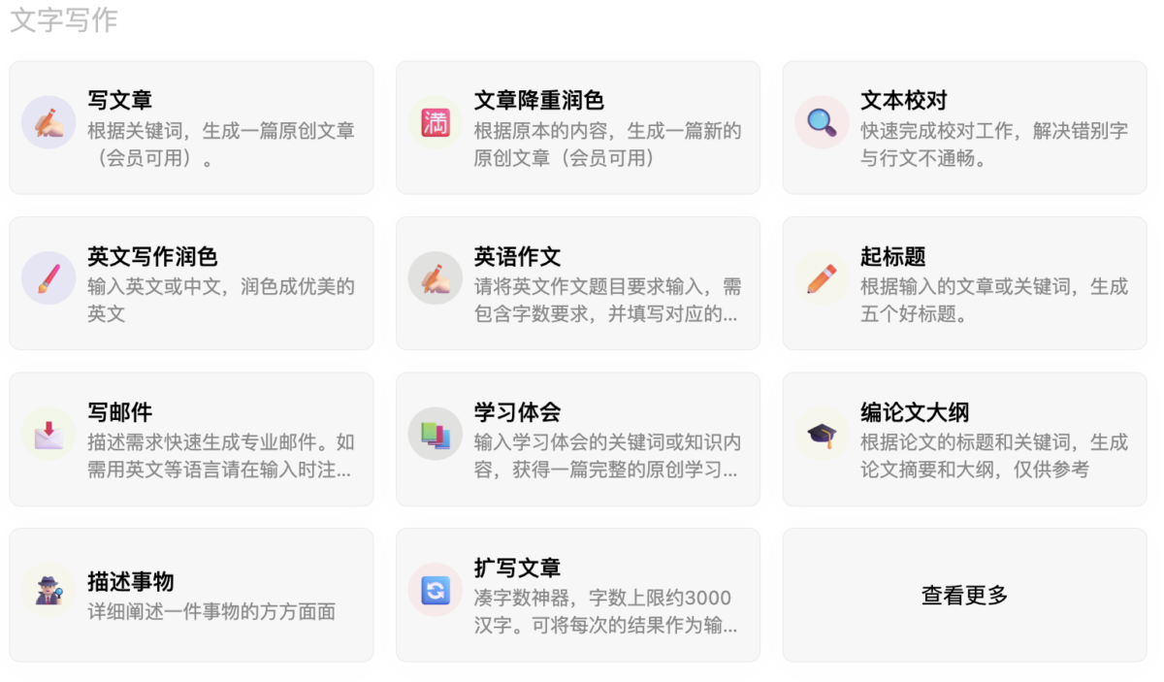
Task: Select the paintbrush icon for 英文写作润色
Action: 48,278
